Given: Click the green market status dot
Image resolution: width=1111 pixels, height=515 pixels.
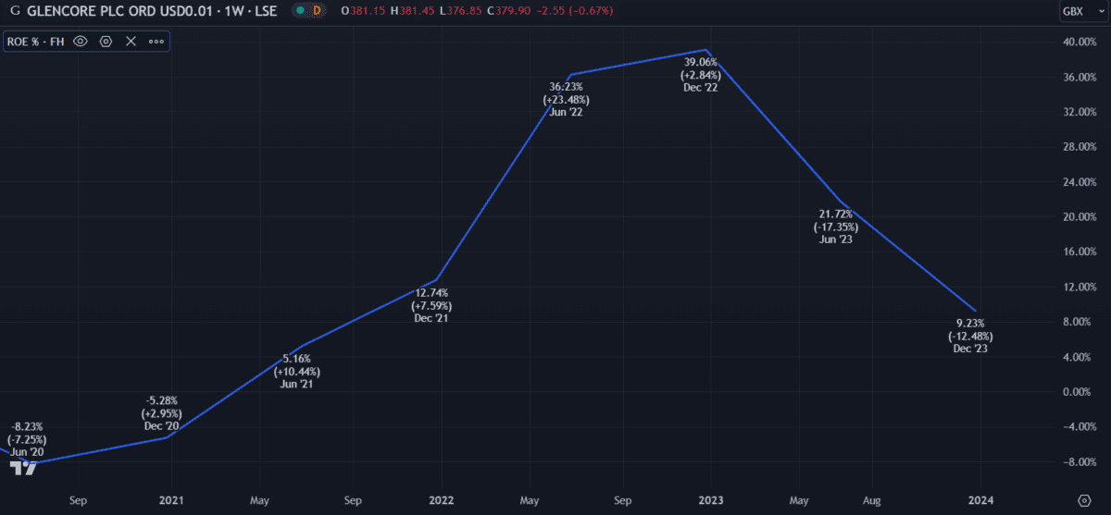Looking at the screenshot, I should point(300,11).
